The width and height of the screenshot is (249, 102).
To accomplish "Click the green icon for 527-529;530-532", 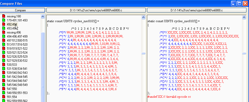I will [4, 60].
